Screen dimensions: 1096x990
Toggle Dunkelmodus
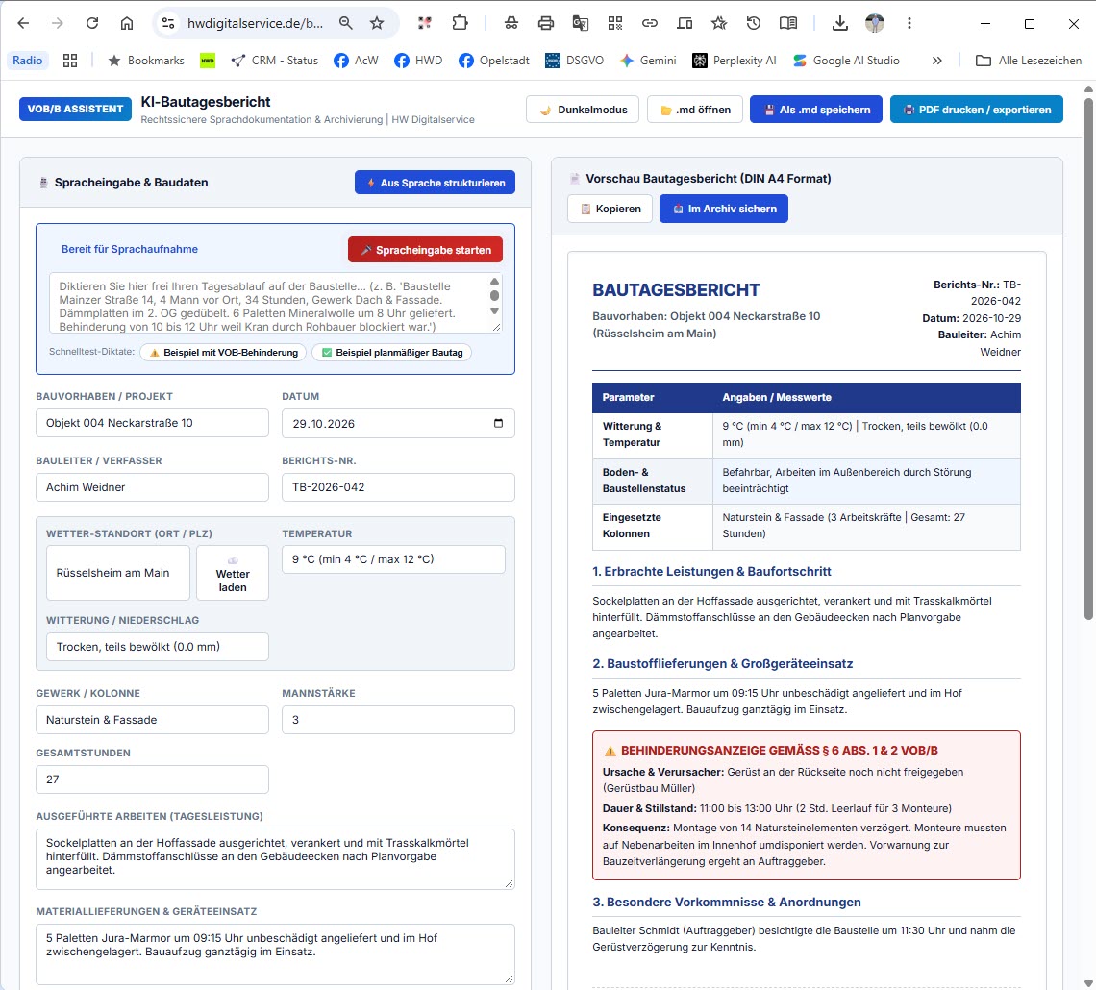click(x=583, y=110)
